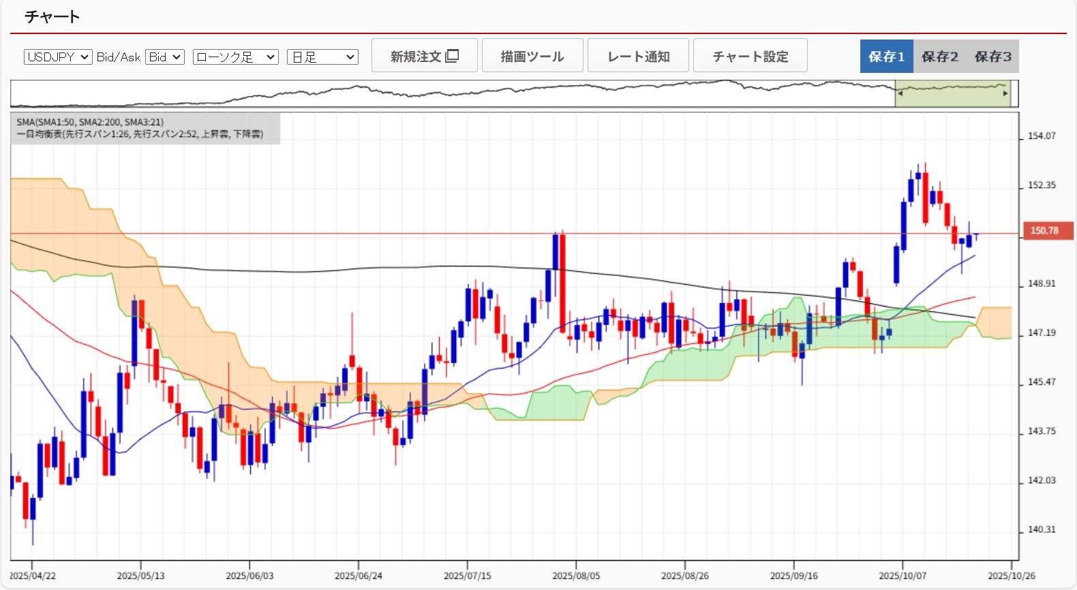
Task: Click the 2025/10/07 date marker on time axis
Action: (902, 576)
